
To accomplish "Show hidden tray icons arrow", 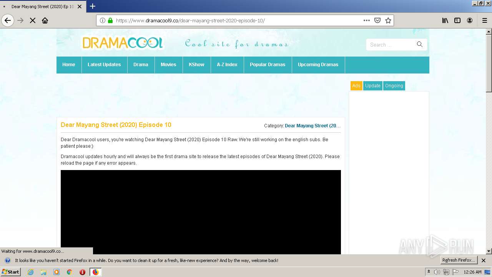I will 429,272.
